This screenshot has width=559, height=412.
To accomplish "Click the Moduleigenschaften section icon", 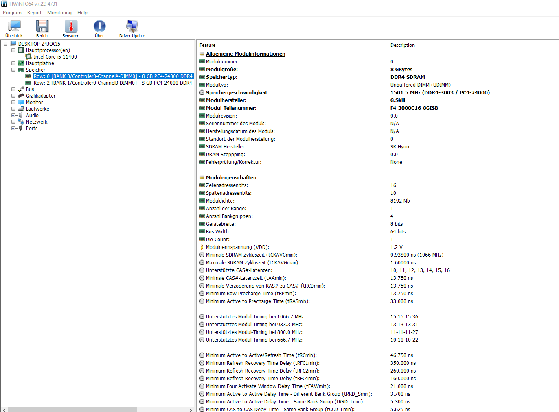I will pos(202,177).
